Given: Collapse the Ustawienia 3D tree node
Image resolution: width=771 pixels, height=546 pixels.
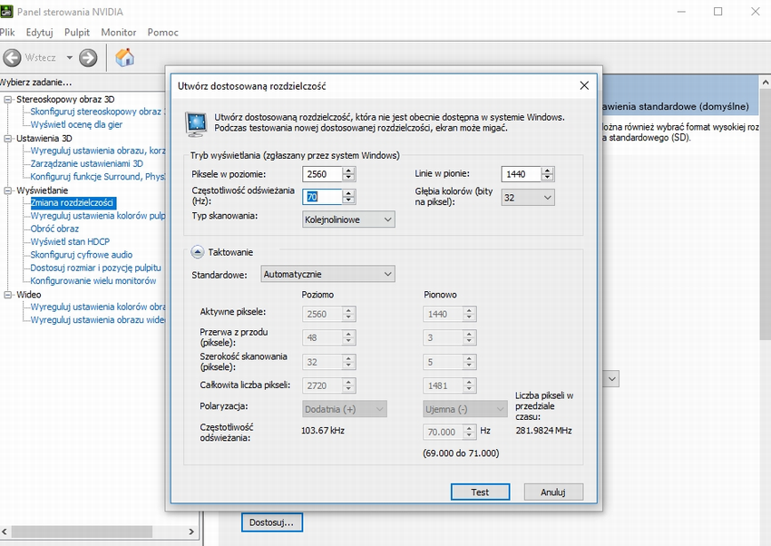Looking at the screenshot, I should tap(8, 139).
